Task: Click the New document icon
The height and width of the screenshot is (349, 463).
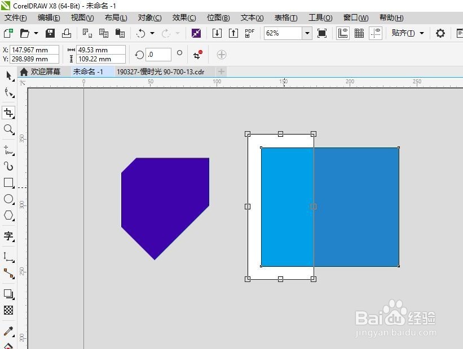Action: [8, 33]
